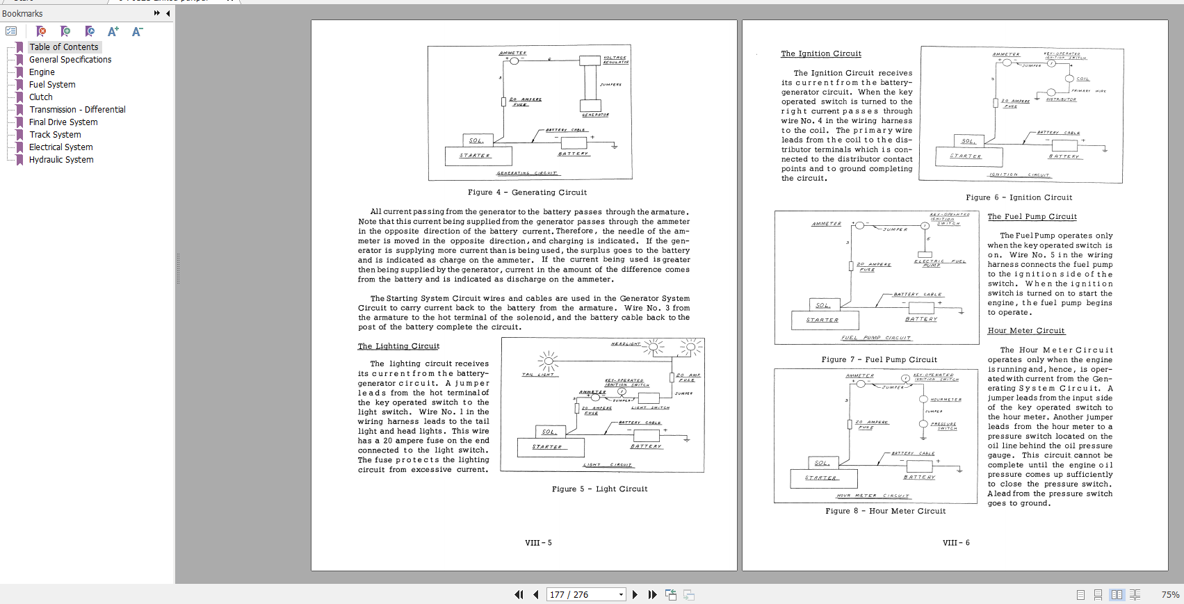Open the page number dropdown
Image resolution: width=1184 pixels, height=604 pixels.
click(x=621, y=594)
